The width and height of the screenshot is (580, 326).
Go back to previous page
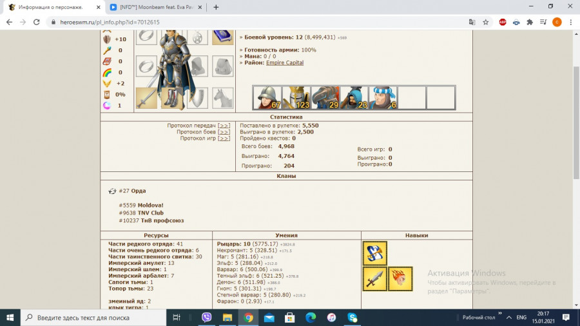point(9,22)
